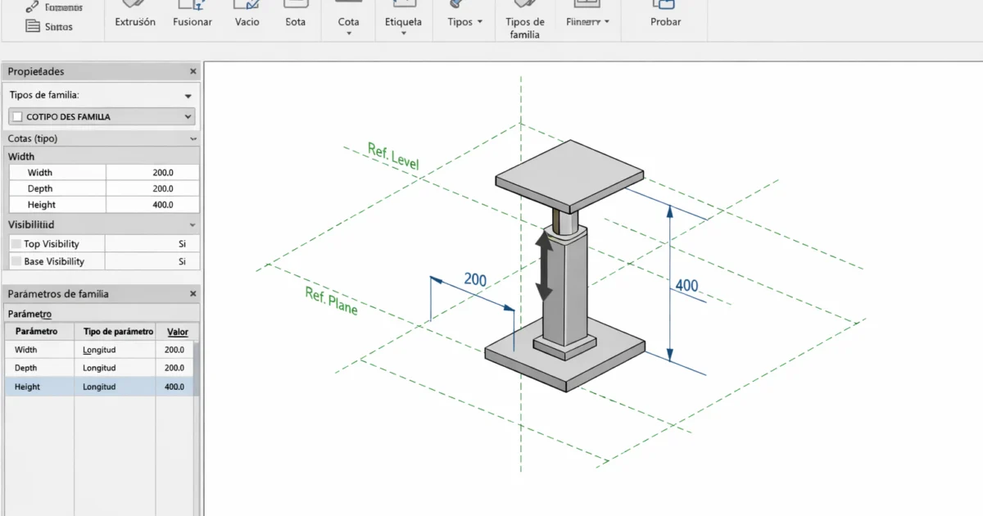Viewport: 983px width, 516px height.
Task: Check the COTIPO DES FAMILIA checkbox
Action: pos(16,116)
